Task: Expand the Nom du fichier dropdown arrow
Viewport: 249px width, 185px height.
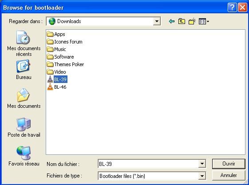Action: click(202, 164)
